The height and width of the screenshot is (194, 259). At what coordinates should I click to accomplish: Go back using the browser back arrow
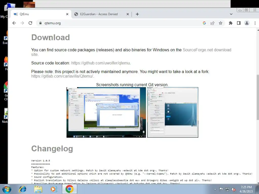(x=14, y=23)
